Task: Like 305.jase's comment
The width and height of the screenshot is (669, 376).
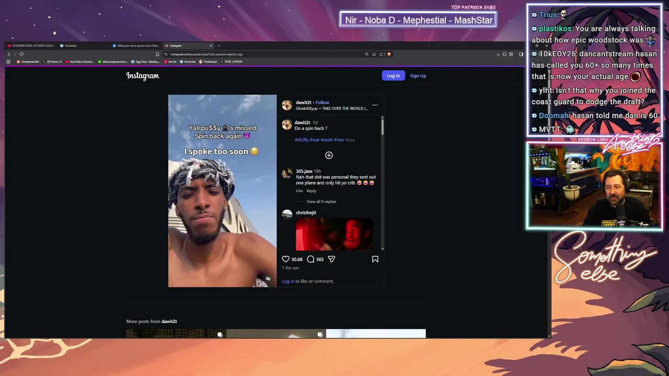Action: pyautogui.click(x=299, y=191)
